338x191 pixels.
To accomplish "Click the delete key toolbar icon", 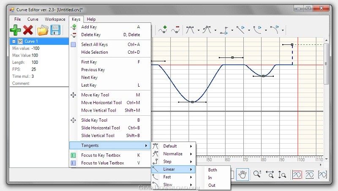I will [175, 30].
